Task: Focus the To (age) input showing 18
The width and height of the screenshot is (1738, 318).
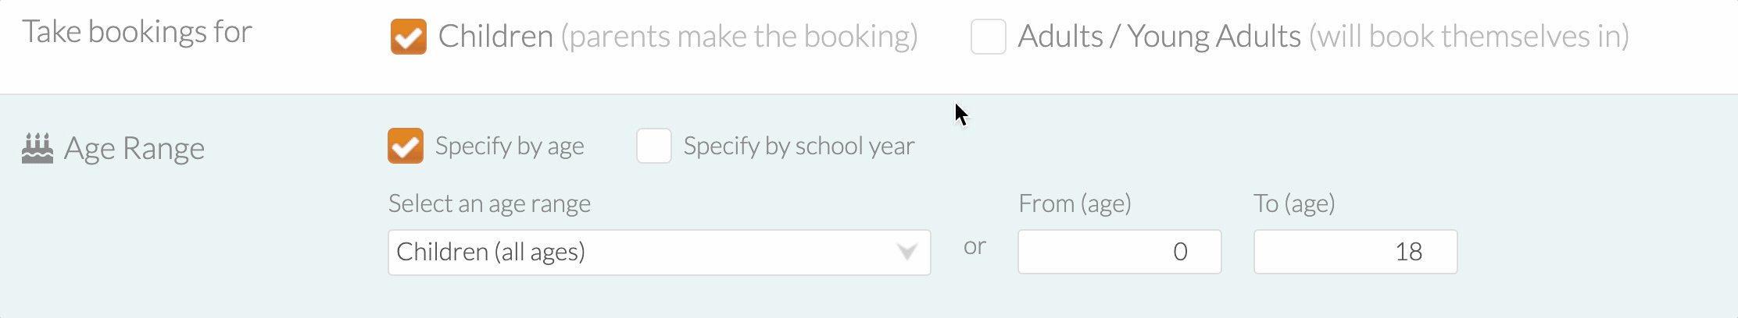Action: point(1355,252)
